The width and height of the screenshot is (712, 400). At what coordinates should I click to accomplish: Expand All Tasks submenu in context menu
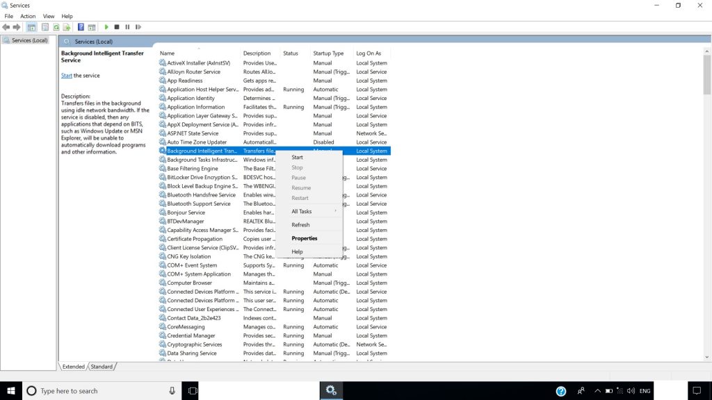309,211
